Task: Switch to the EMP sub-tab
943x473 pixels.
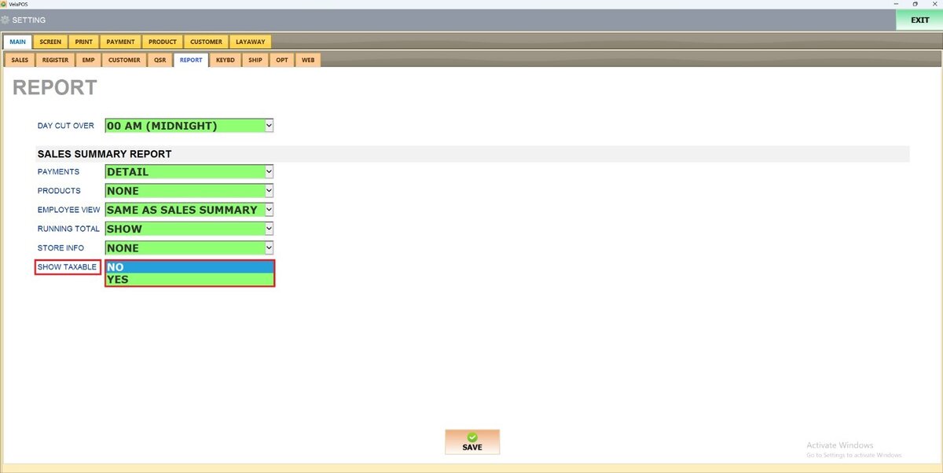Action: [x=88, y=60]
